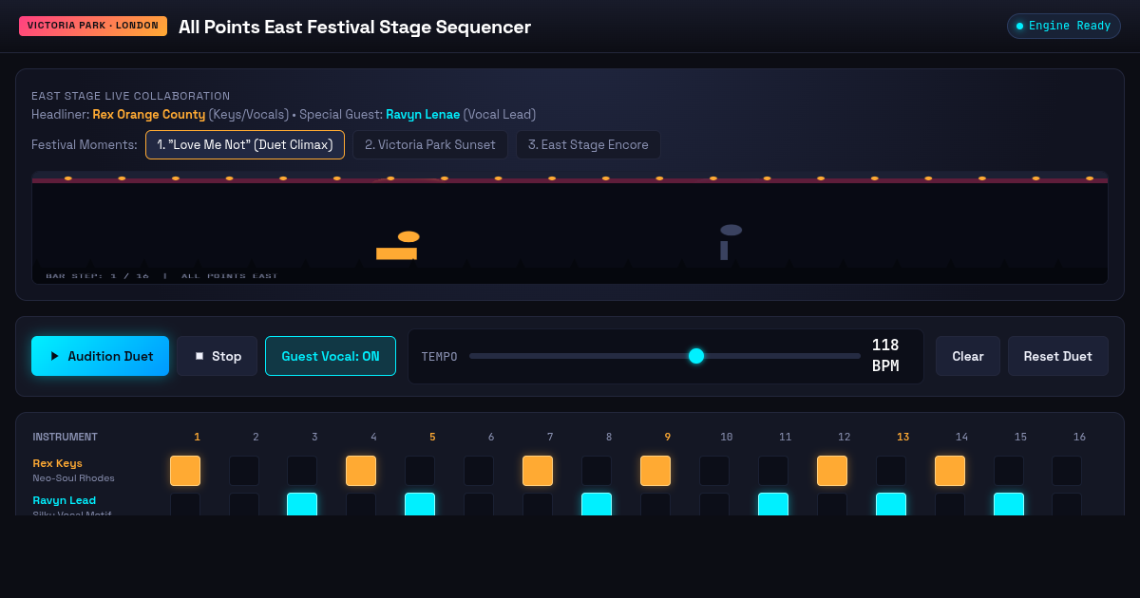Toggle the Guest Vocal: ON button
Viewport: 1140px width, 598px height.
click(x=331, y=356)
